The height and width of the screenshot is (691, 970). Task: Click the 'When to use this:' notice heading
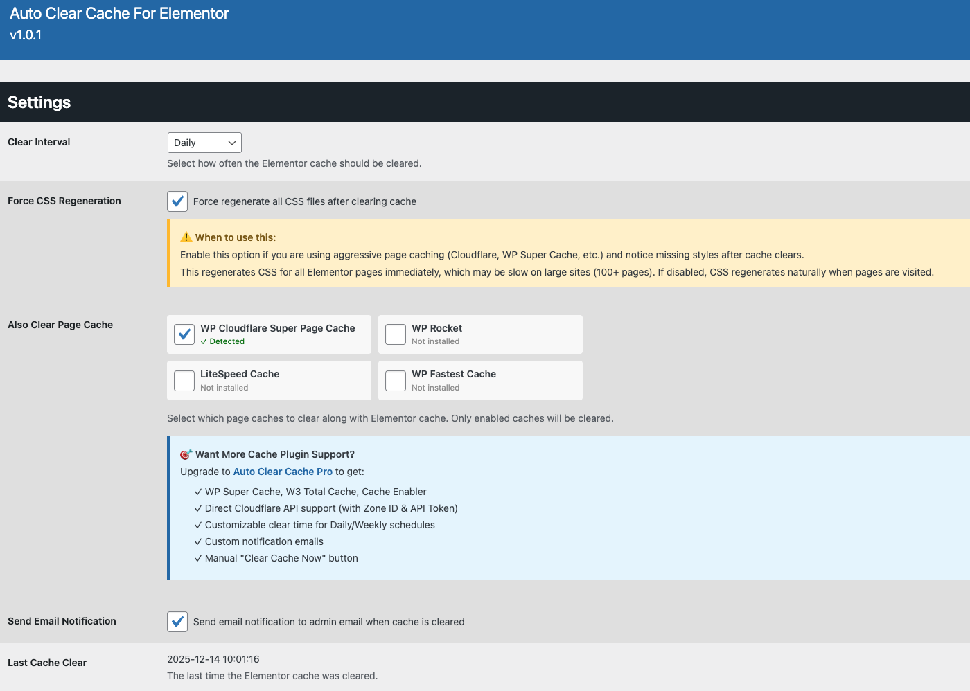(236, 237)
